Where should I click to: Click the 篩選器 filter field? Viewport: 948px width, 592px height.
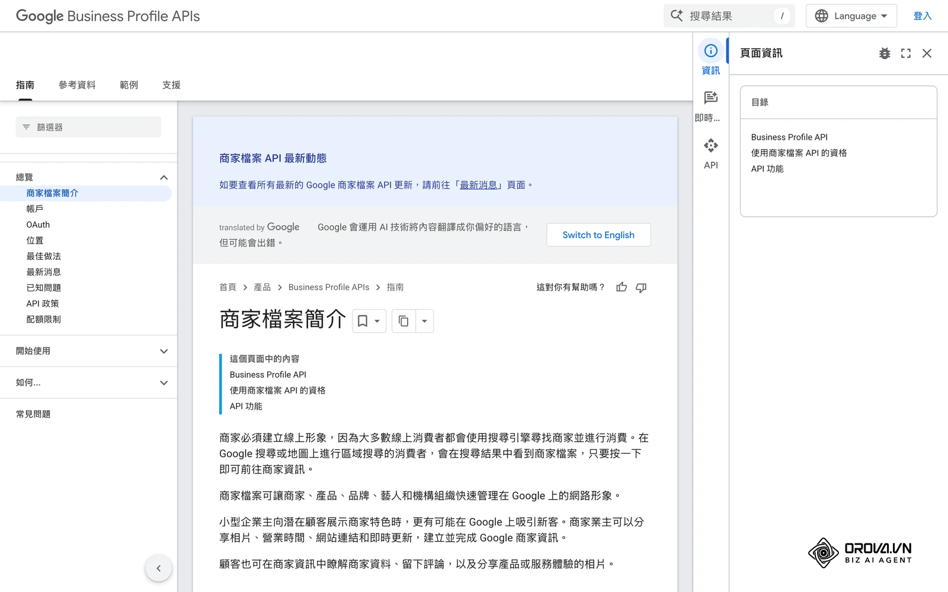[x=88, y=127]
